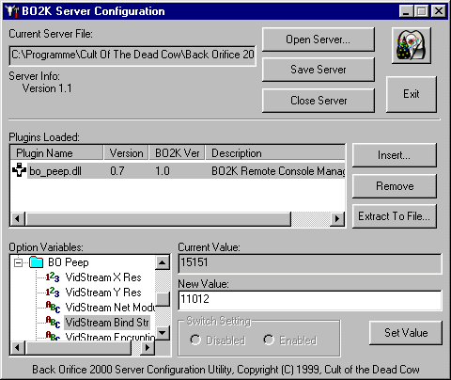Click the Current Value field showing 15151
451x380 pixels.
tap(310, 263)
